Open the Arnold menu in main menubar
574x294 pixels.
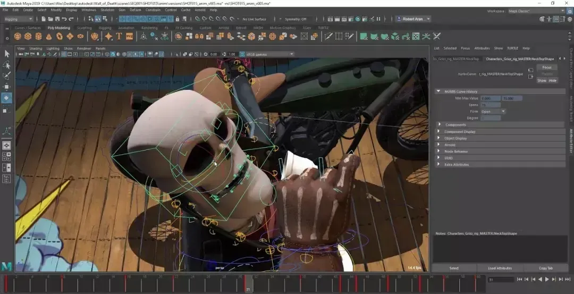click(x=200, y=10)
